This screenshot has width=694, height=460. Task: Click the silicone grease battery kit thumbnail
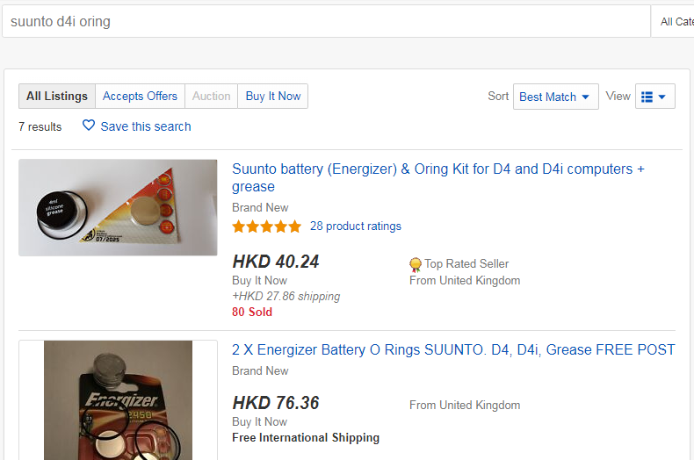[118, 207]
